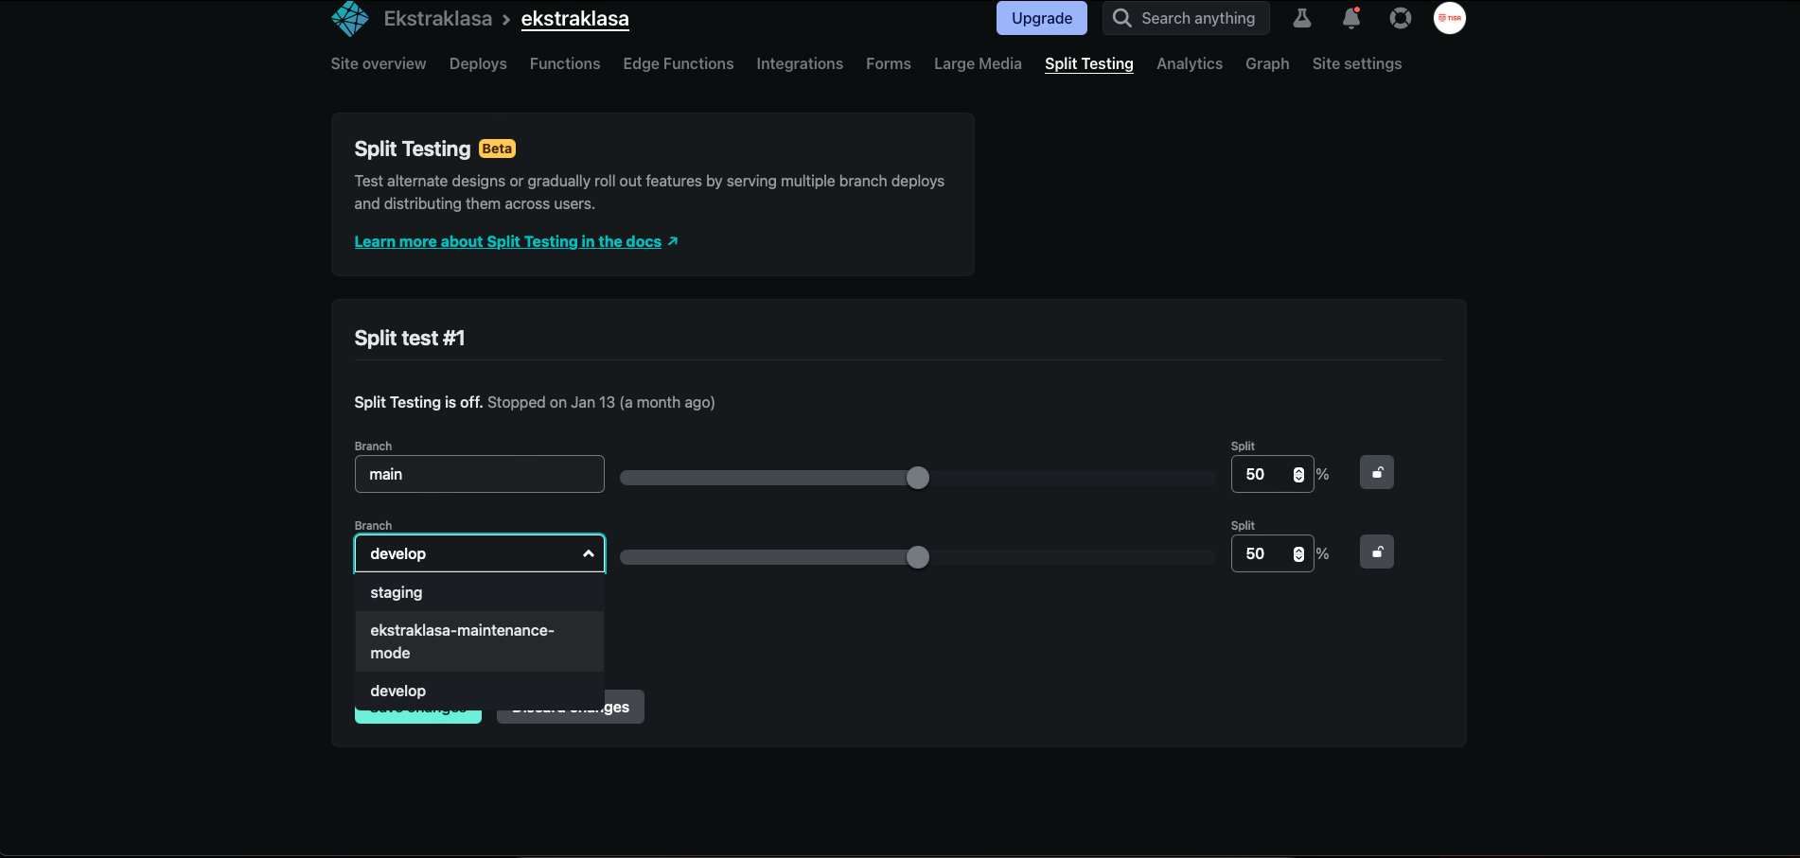This screenshot has height=858, width=1800.
Task: Choose ekstraklasa-maintenance-mode branch option
Action: point(480,641)
